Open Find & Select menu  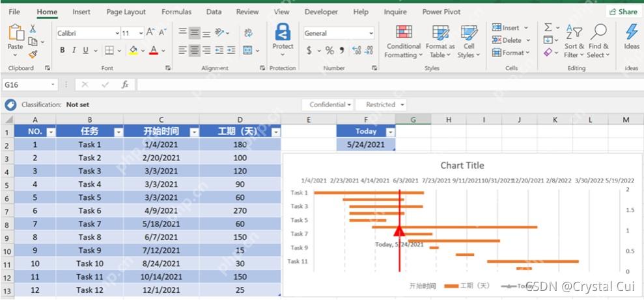coord(598,41)
